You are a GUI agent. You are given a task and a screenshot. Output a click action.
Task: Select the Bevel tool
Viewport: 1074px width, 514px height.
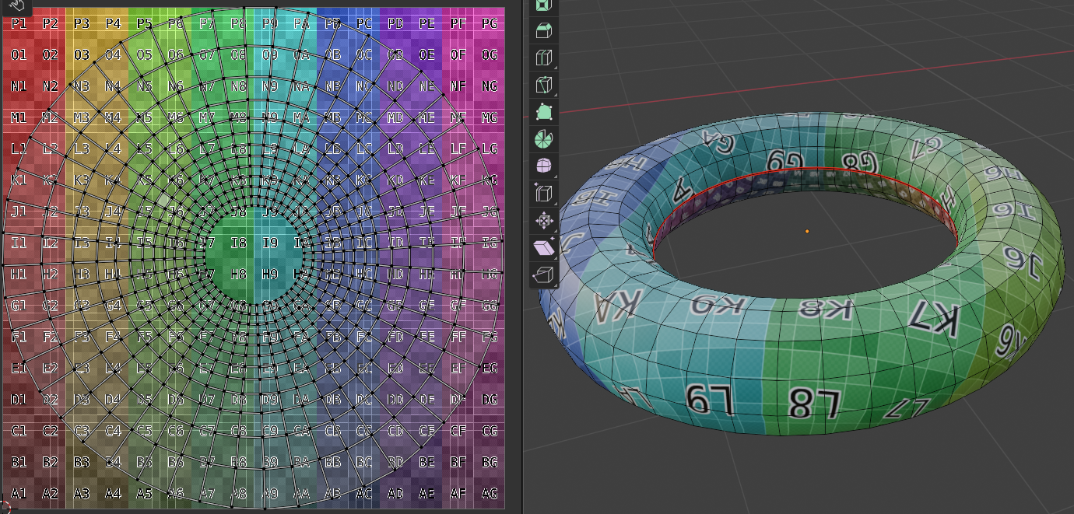[544, 31]
